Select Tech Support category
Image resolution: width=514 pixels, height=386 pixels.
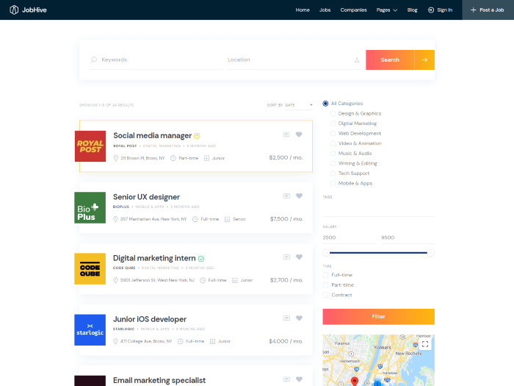tap(333, 174)
